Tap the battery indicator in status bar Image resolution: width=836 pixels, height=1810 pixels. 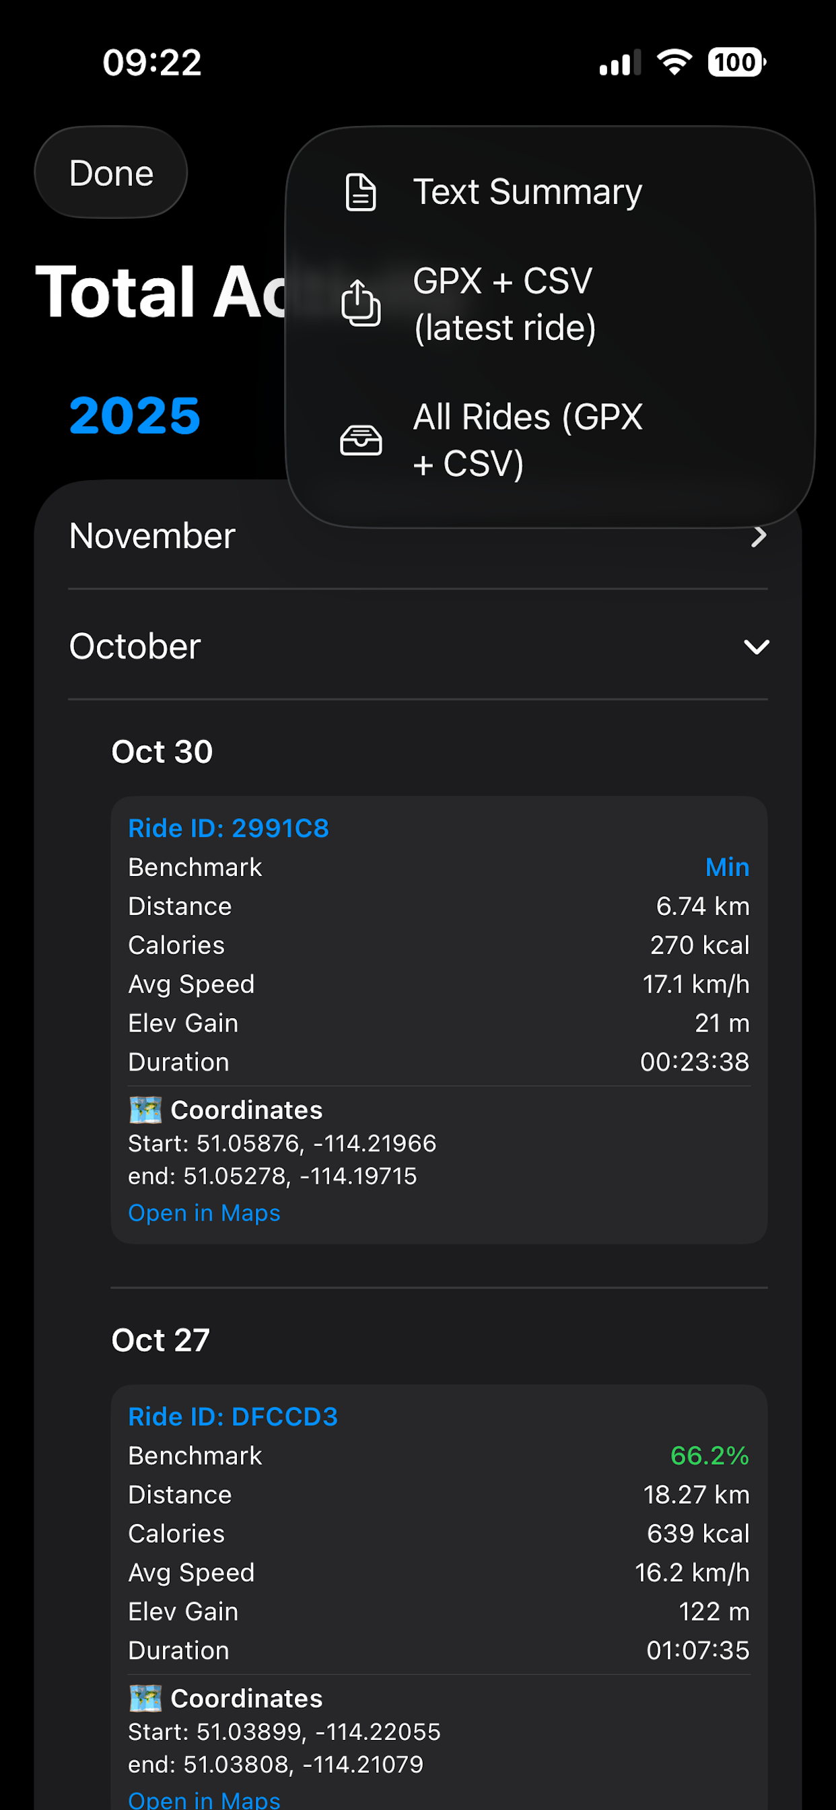click(736, 63)
